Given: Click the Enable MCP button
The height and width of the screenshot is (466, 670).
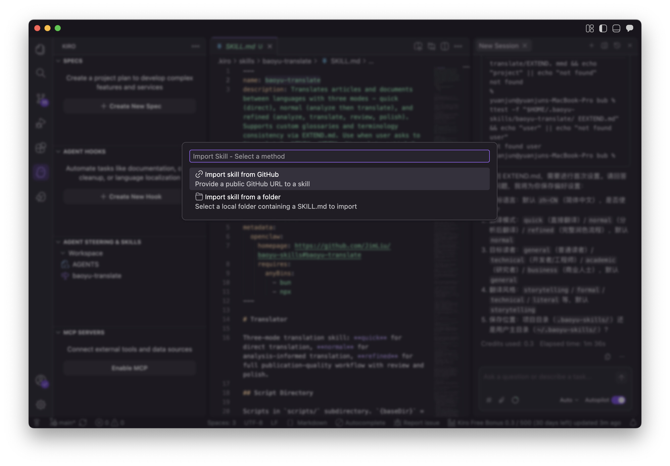Looking at the screenshot, I should click(129, 368).
